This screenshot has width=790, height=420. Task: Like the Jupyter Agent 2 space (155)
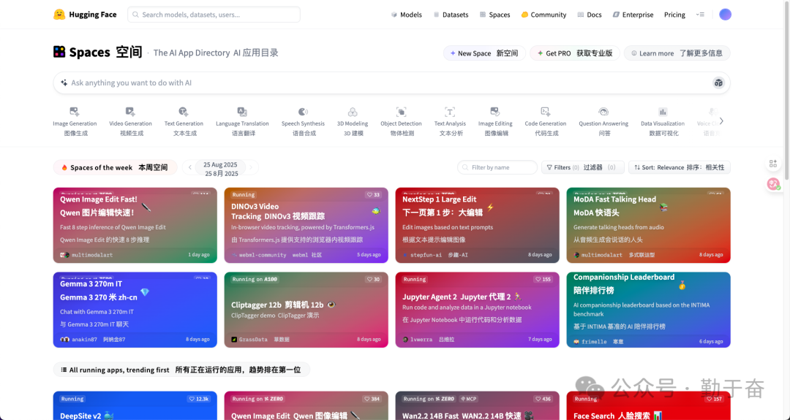click(x=543, y=279)
